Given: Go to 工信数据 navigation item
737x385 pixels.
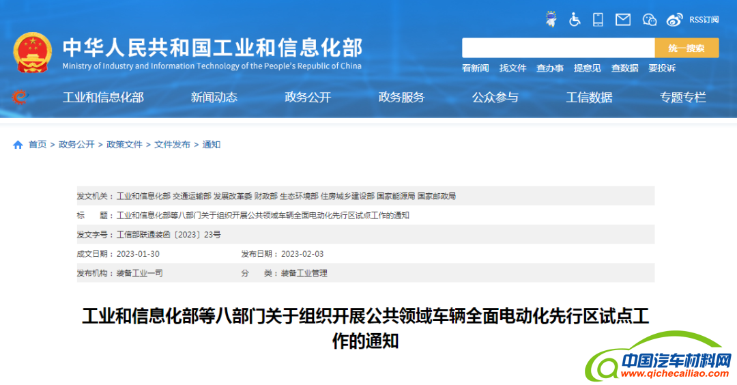Looking at the screenshot, I should [x=589, y=98].
